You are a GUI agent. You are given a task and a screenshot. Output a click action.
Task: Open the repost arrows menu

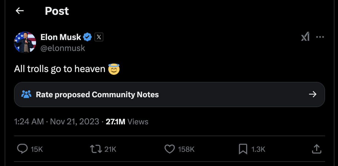pyautogui.click(x=96, y=149)
